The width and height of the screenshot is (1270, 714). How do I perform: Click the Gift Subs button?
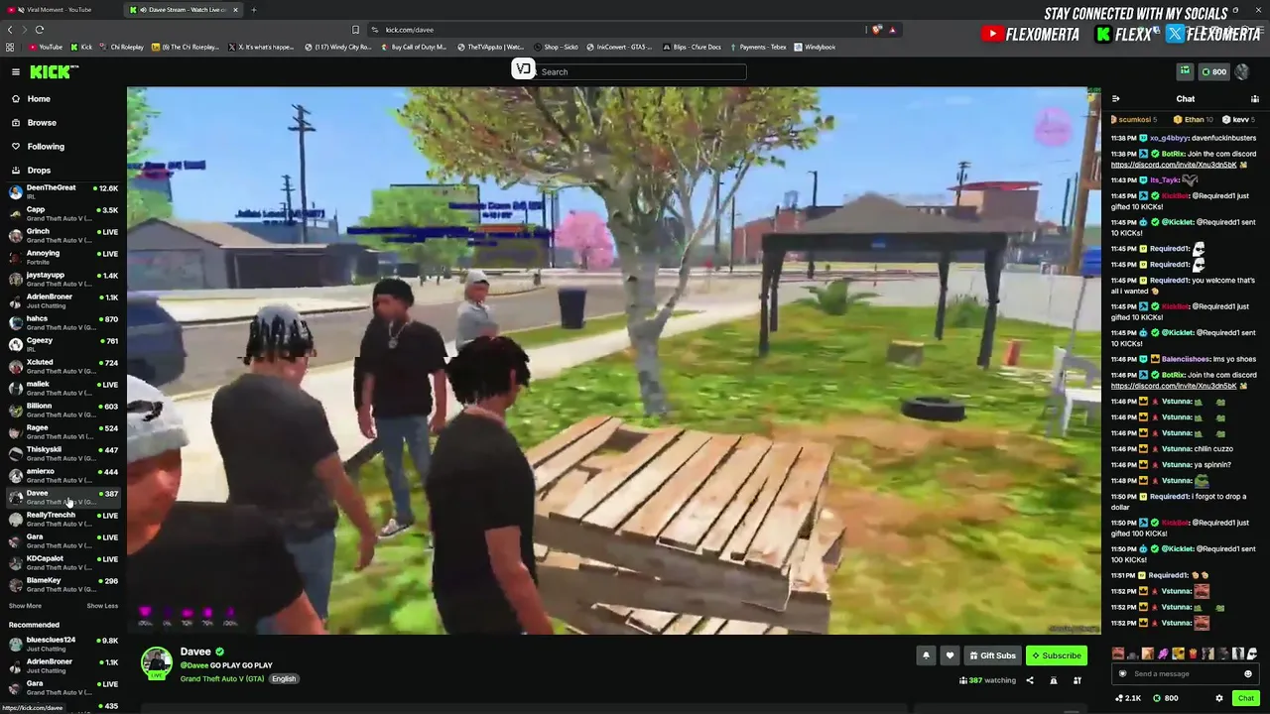click(x=992, y=655)
